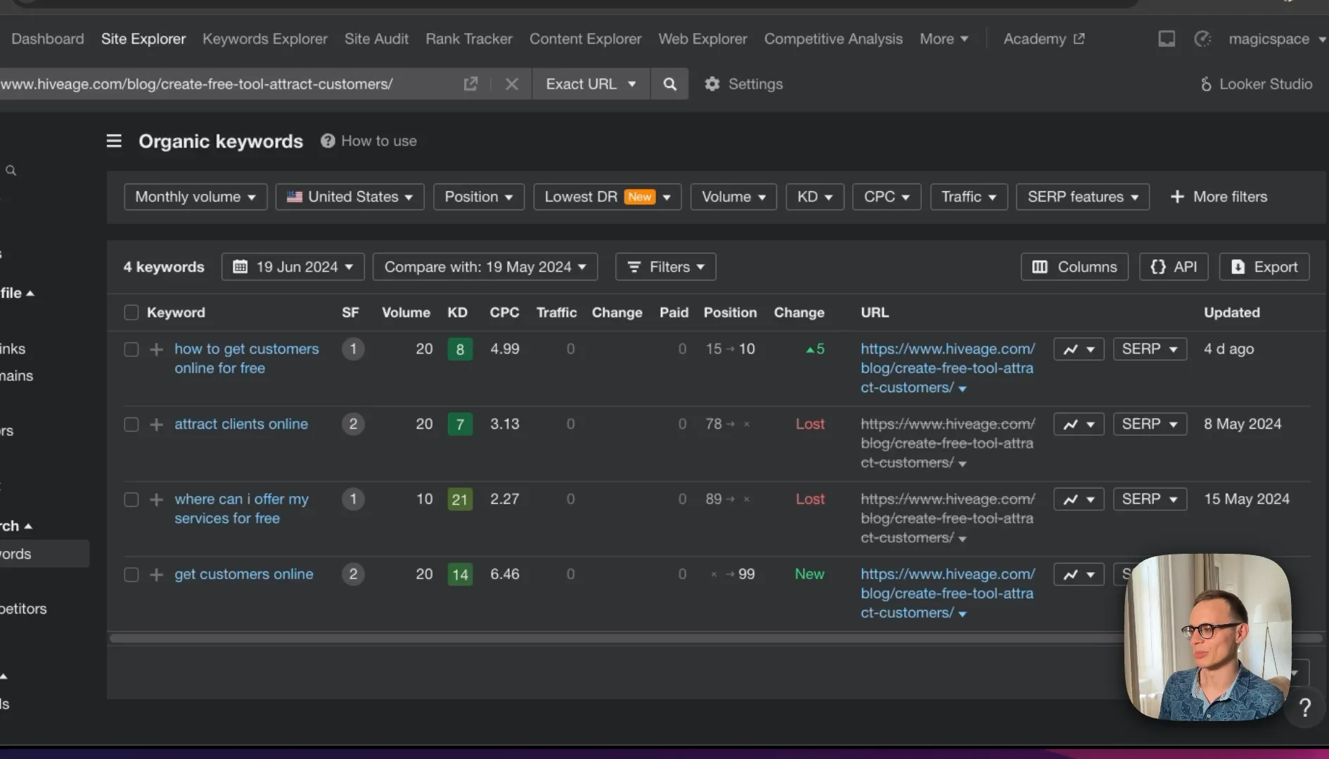Viewport: 1329px width, 759px height.
Task: Open the notifications panel icon near magicspace
Action: [1167, 39]
